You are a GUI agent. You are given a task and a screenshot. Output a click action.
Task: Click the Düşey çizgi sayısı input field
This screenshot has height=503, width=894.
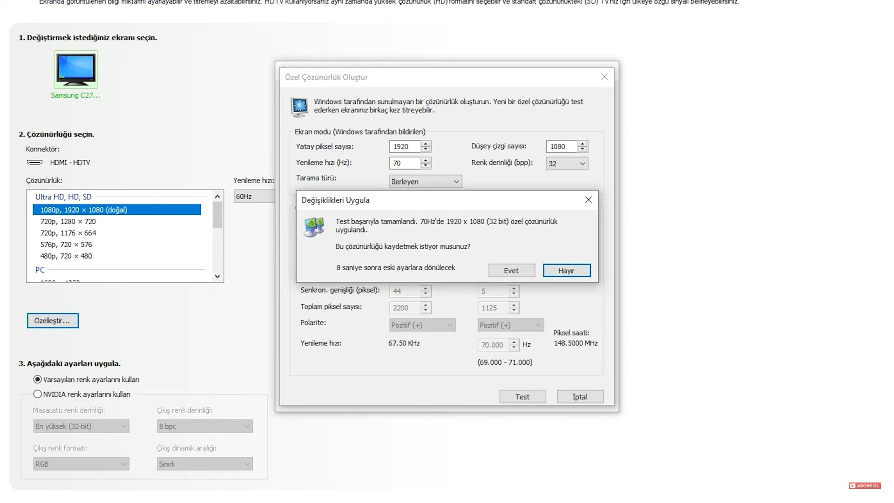562,147
